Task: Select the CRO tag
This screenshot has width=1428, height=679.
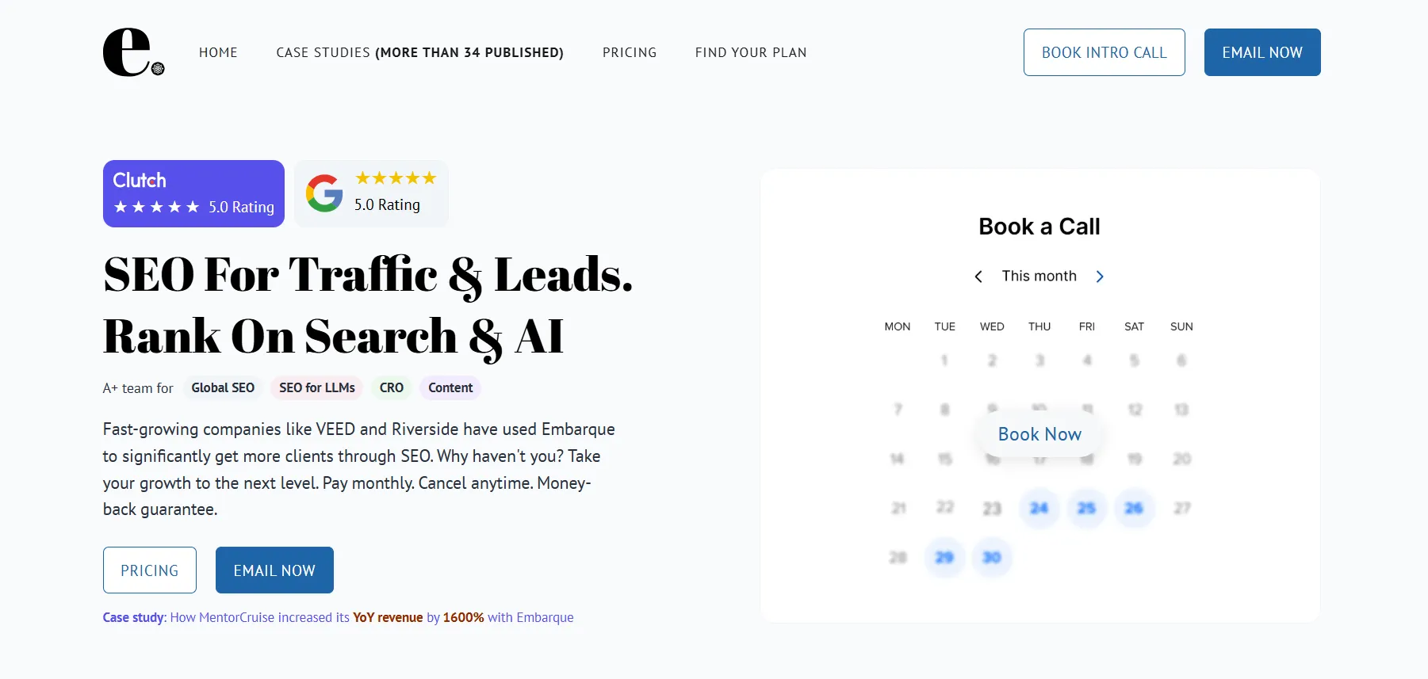Action: coord(392,387)
